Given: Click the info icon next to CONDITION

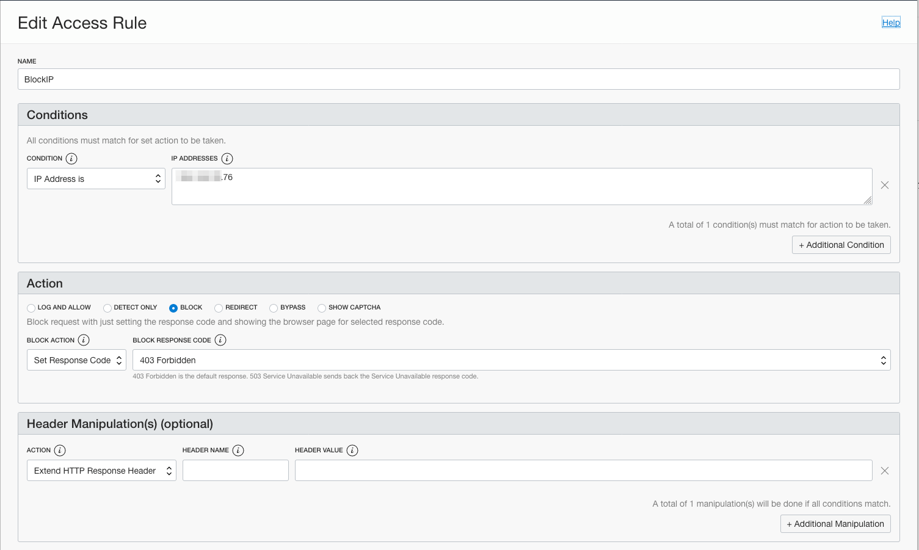Looking at the screenshot, I should 71,159.
